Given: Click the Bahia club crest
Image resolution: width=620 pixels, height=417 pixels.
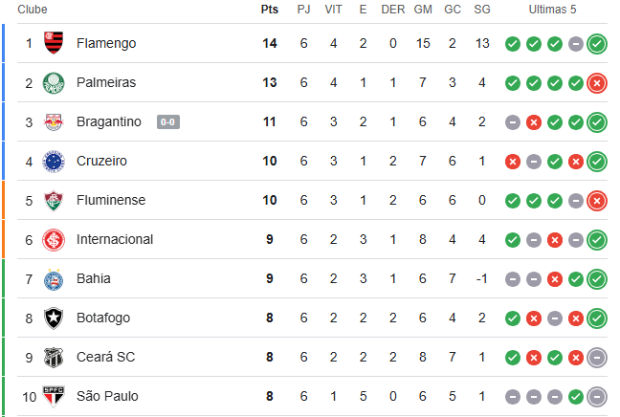Looking at the screenshot, I should click(x=54, y=279).
